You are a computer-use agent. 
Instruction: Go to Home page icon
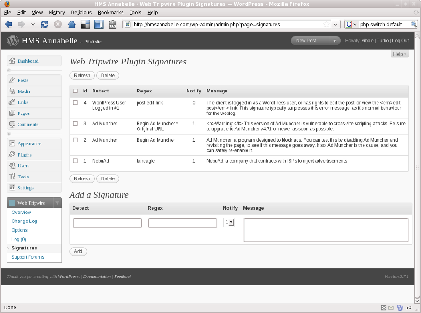point(72,24)
